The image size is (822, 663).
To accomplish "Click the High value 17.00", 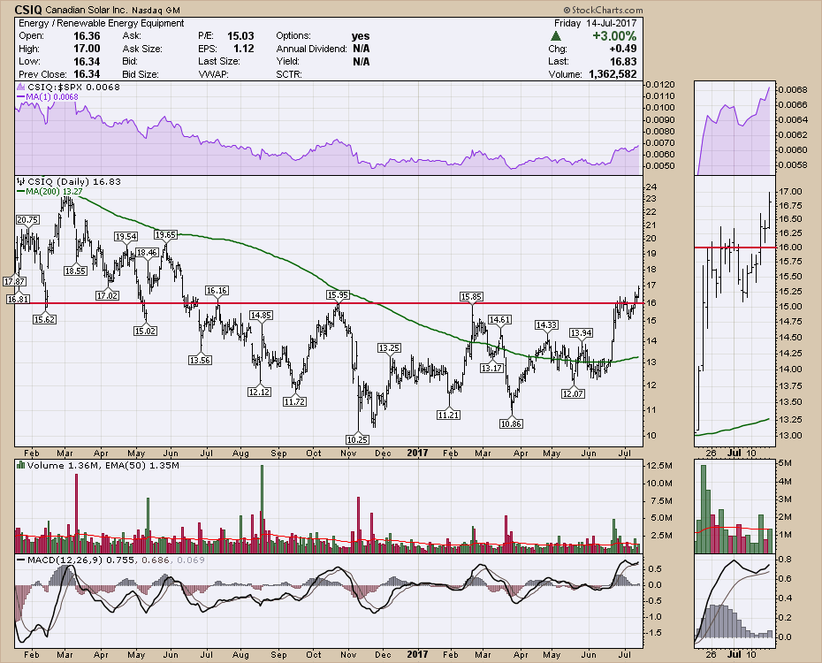I will pyautogui.click(x=87, y=49).
